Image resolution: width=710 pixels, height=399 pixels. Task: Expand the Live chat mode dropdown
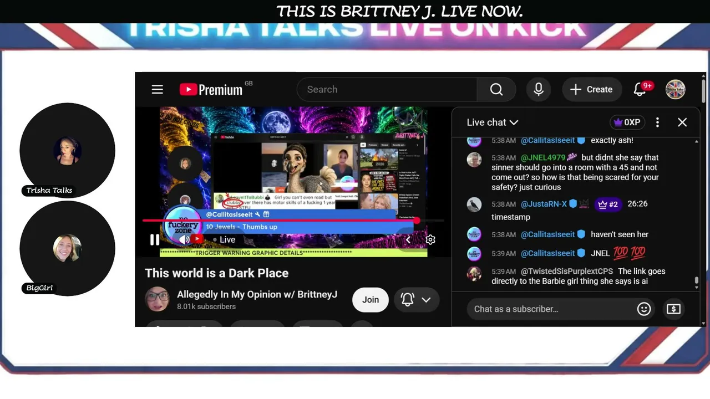click(493, 122)
